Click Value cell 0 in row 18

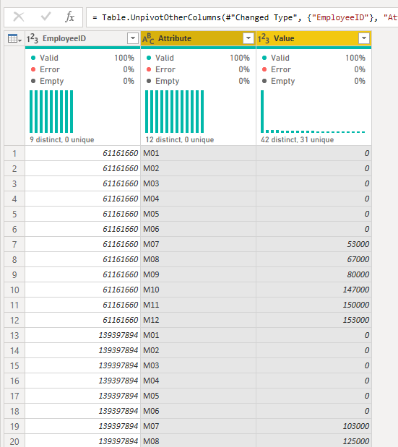tap(313, 411)
